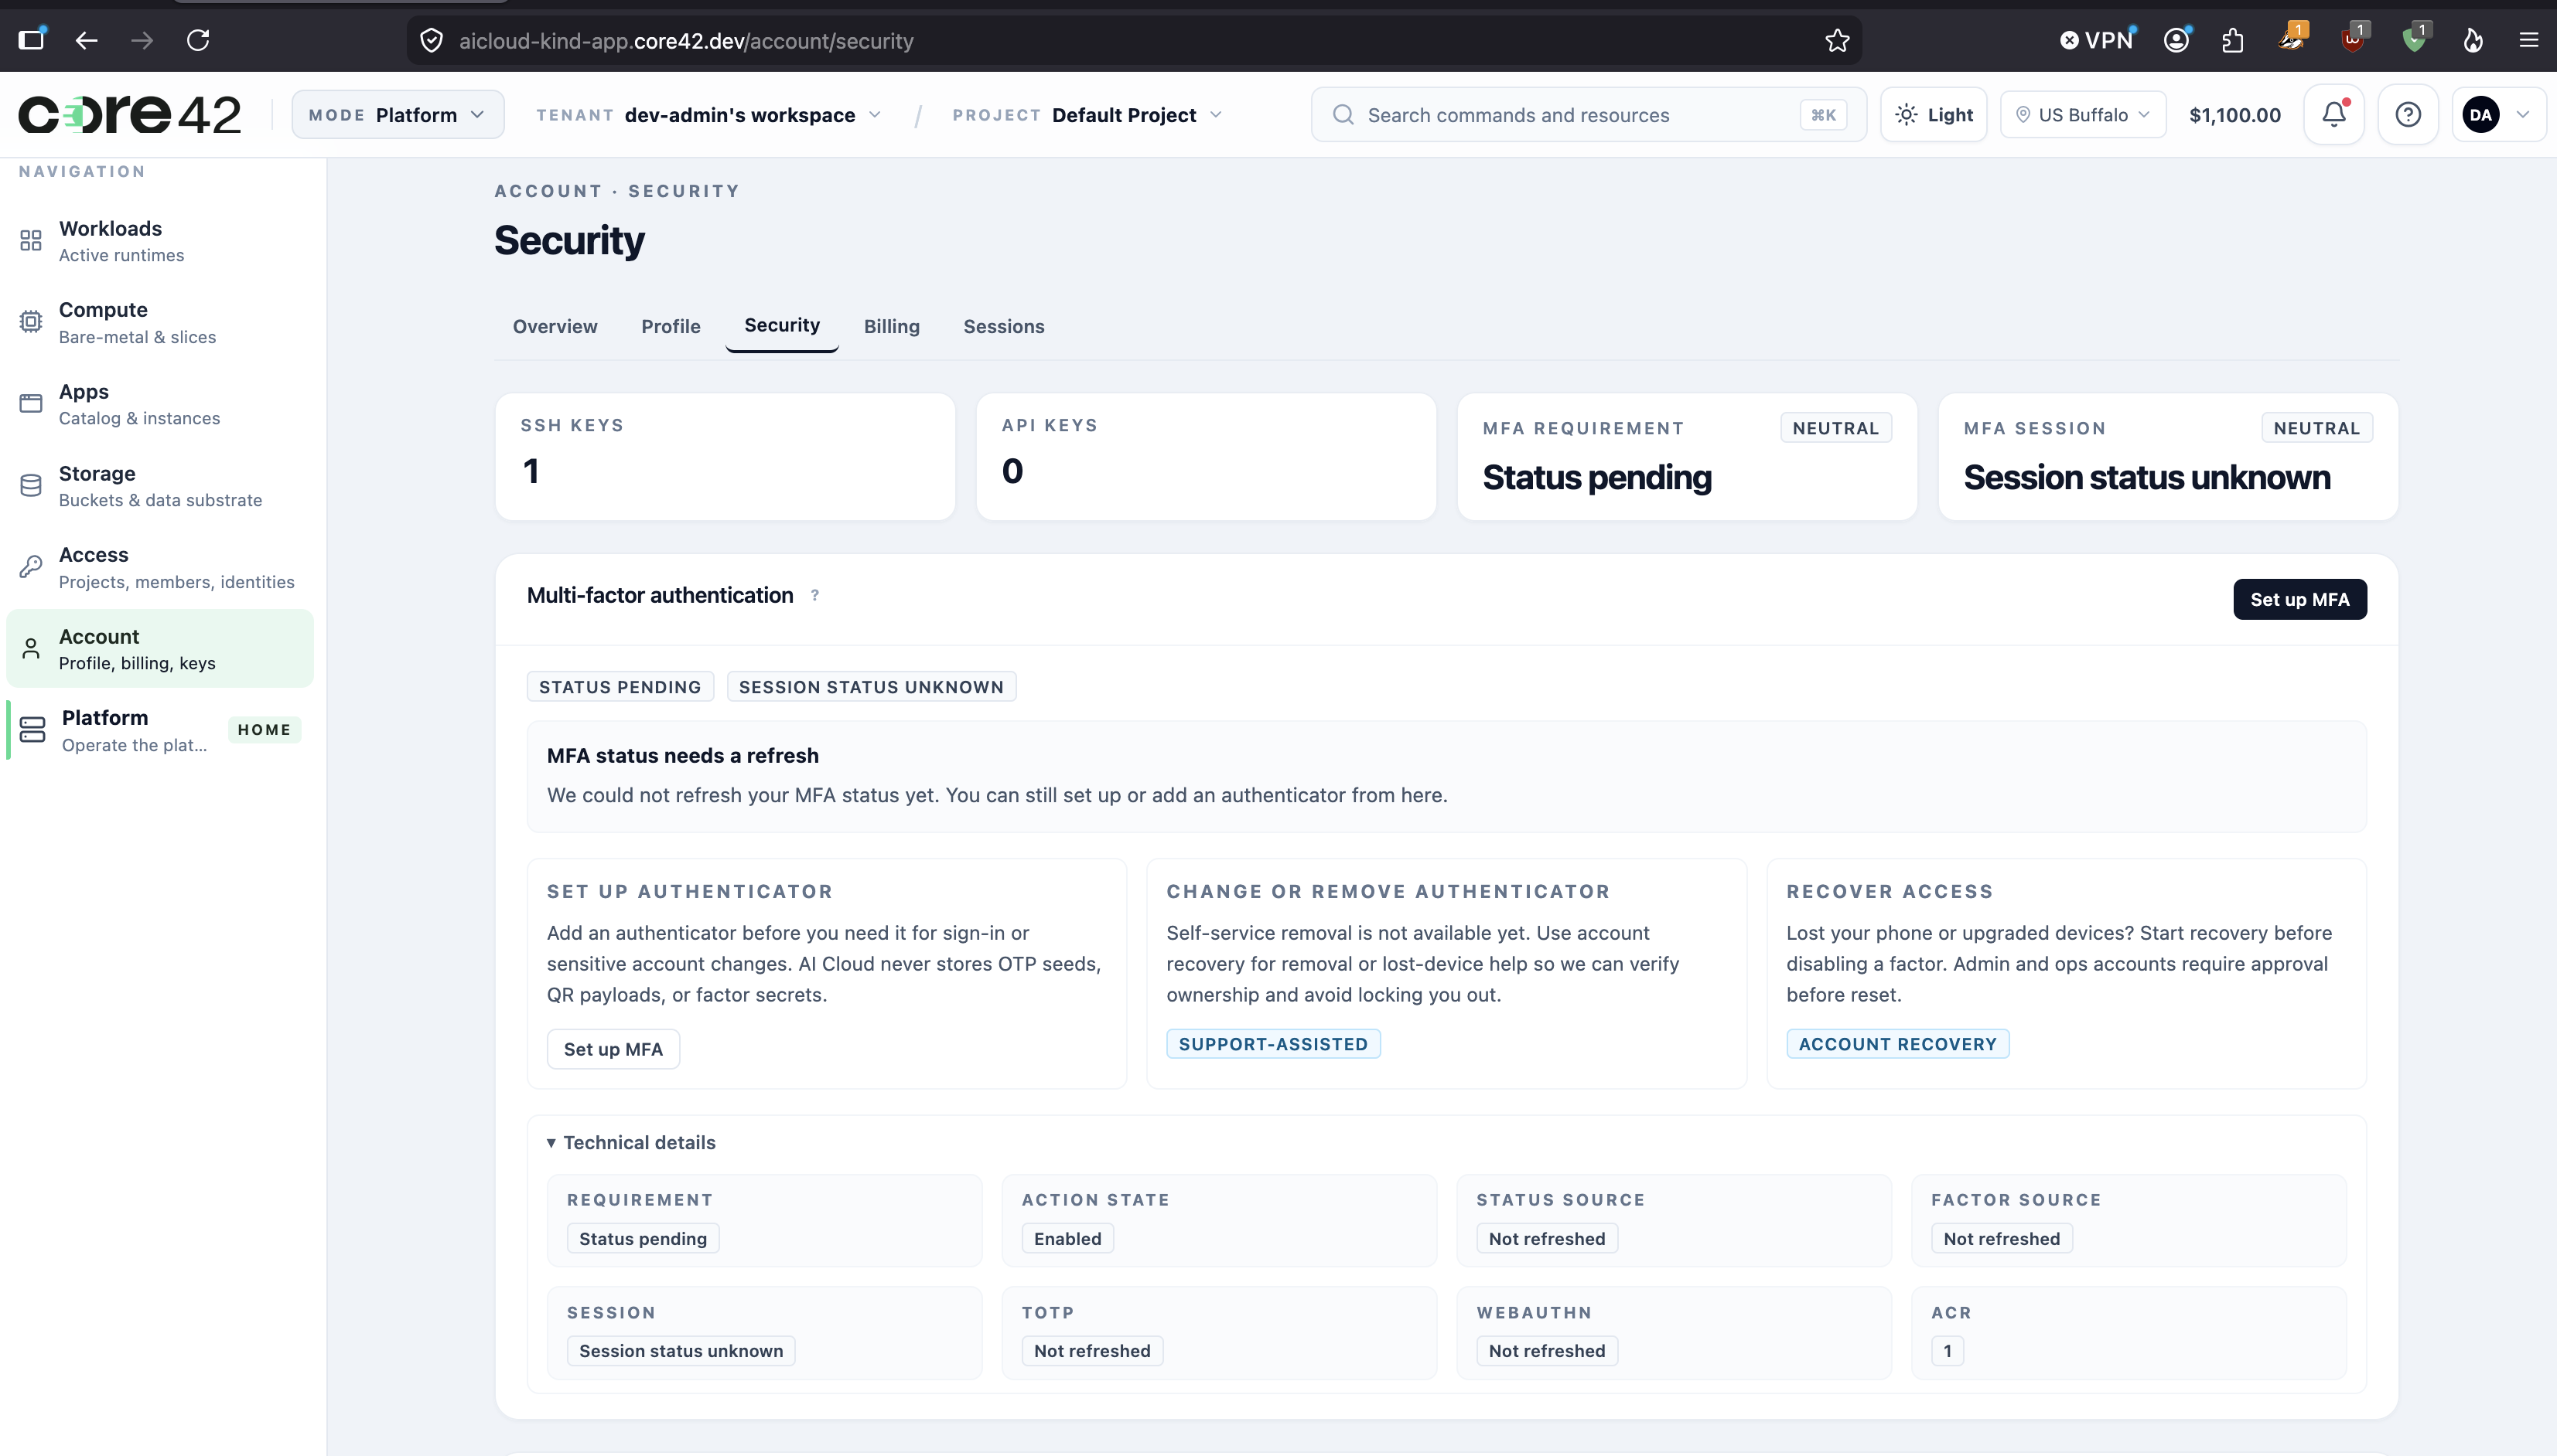Open the Mode Platform dropdown
The width and height of the screenshot is (2557, 1456).
pos(398,115)
